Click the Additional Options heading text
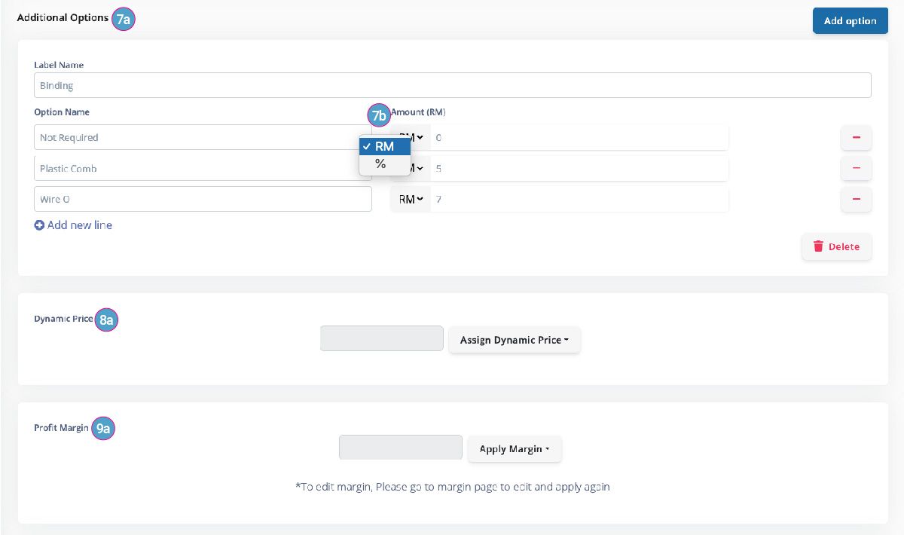The height and width of the screenshot is (535, 904). pos(63,17)
